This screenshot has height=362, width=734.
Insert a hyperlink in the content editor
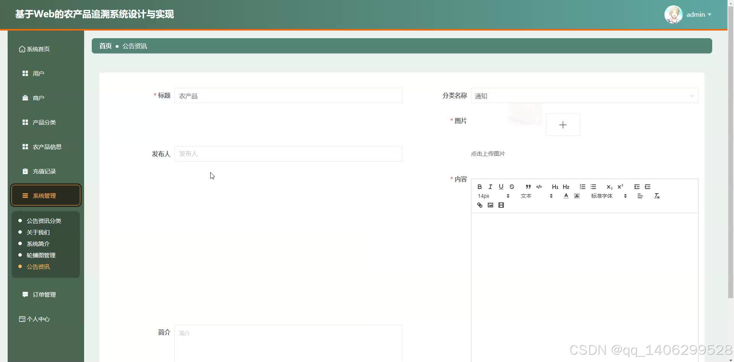coord(480,205)
